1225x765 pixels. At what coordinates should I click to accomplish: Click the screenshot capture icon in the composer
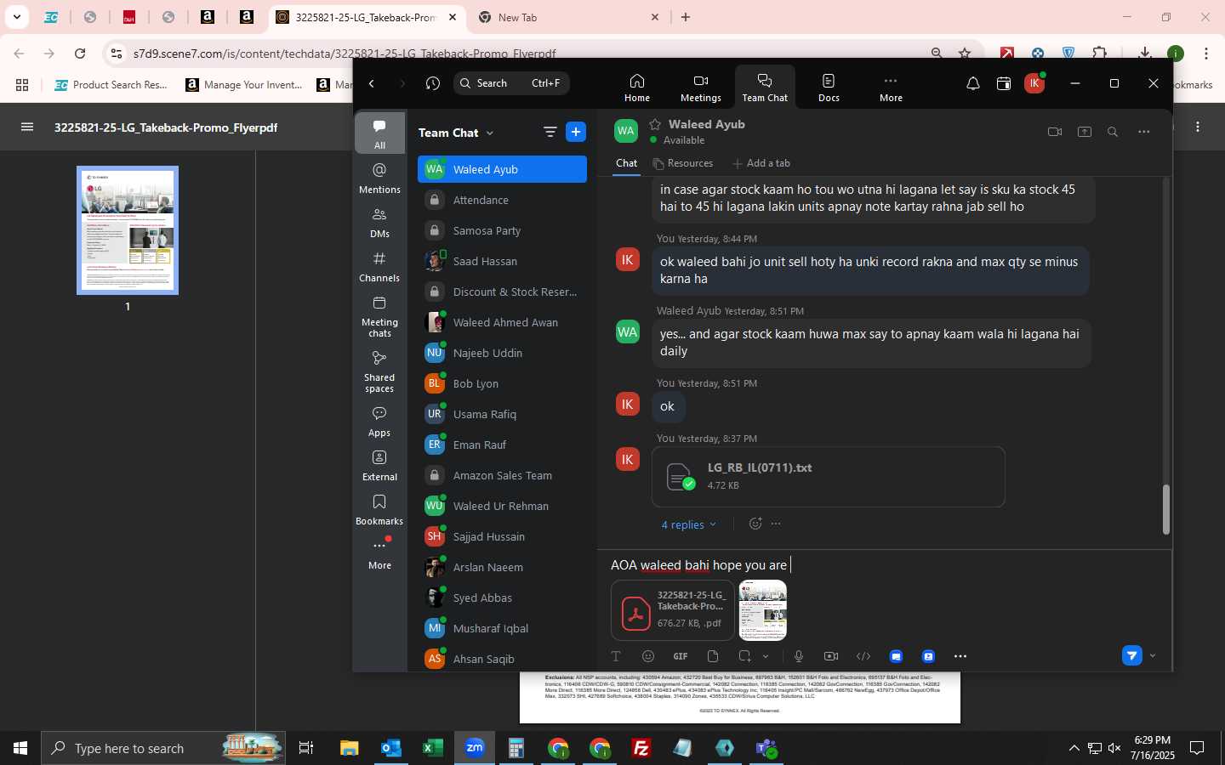pyautogui.click(x=745, y=656)
